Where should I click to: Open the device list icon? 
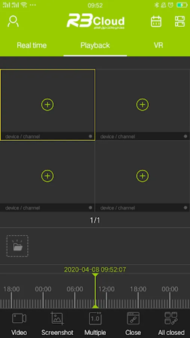click(179, 21)
